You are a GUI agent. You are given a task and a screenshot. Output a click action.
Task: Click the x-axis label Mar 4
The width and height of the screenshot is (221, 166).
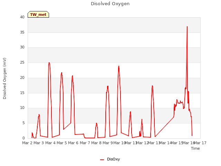pos(50,143)
